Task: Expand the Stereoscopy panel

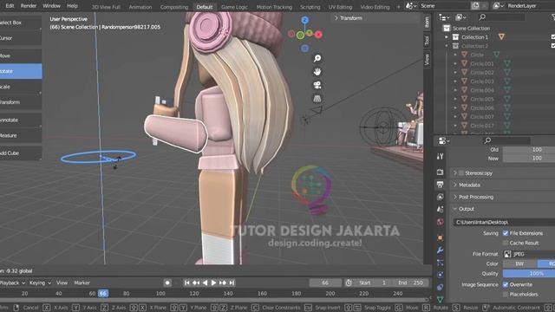Action: click(x=455, y=173)
